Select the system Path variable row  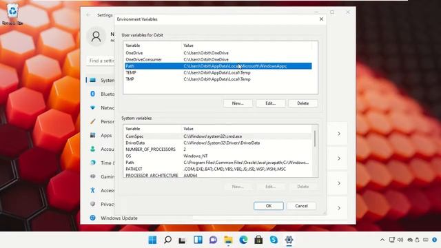tap(218, 163)
